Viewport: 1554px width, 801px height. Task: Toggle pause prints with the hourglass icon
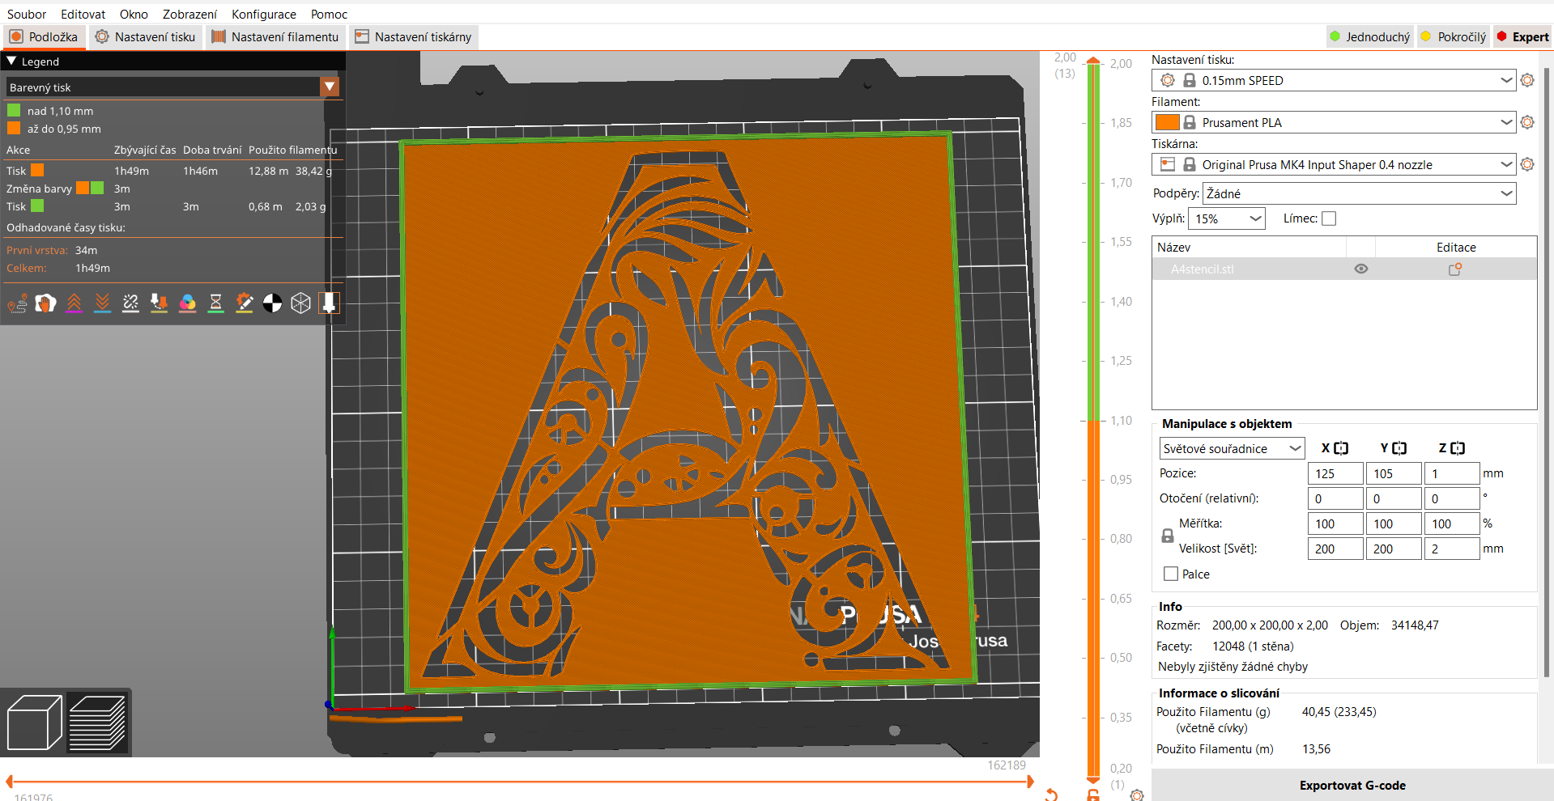pyautogui.click(x=216, y=303)
